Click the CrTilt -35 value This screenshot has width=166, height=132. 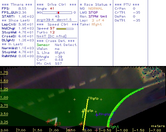[136, 13]
